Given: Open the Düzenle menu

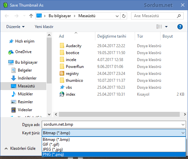Looking at the screenshot, I should 15,27.
